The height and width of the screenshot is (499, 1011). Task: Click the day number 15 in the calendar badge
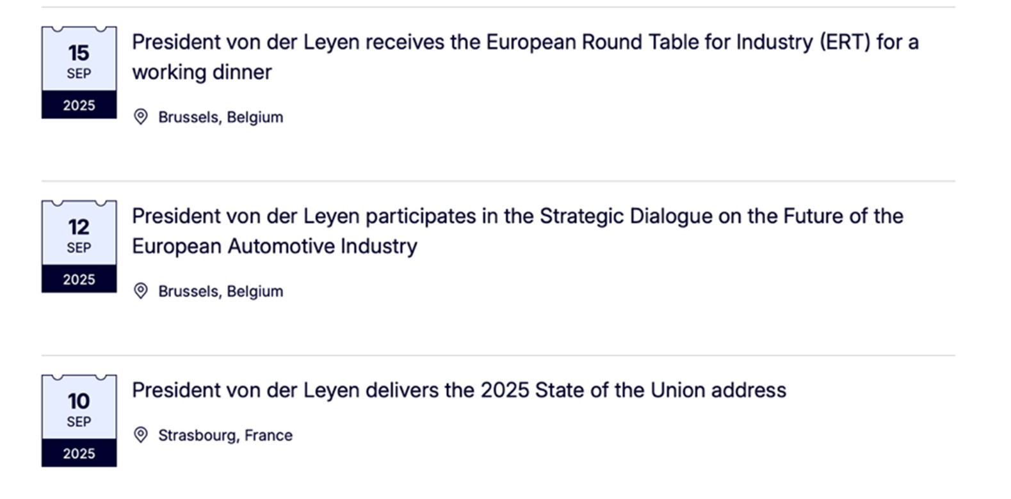(x=79, y=52)
